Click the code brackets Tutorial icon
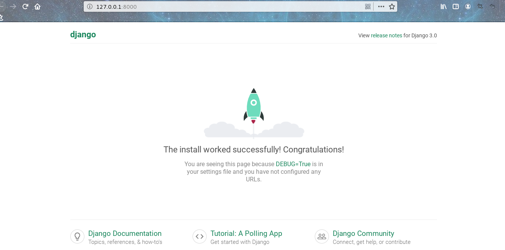505x250 pixels. click(x=199, y=236)
